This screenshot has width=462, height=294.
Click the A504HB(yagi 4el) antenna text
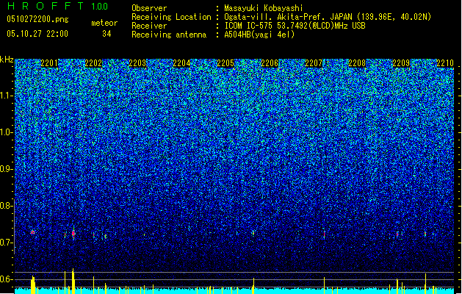pyautogui.click(x=259, y=35)
